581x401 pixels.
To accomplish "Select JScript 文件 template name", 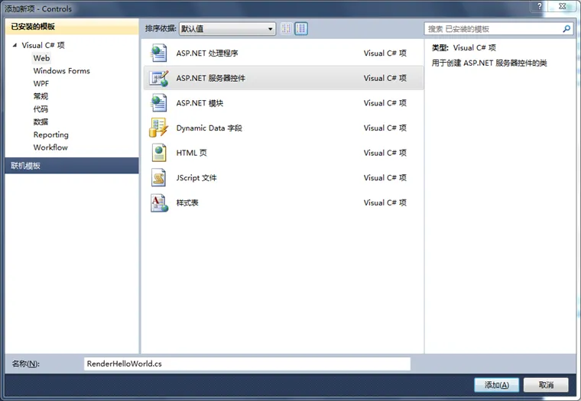I will point(196,178).
